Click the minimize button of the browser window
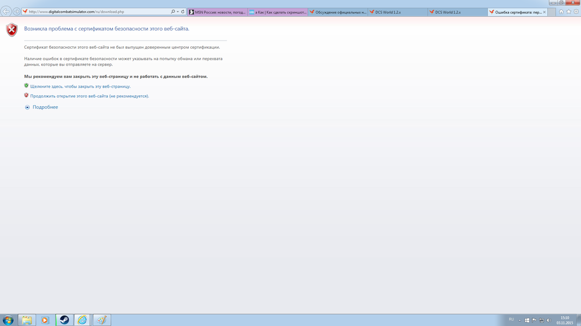 click(553, 2)
